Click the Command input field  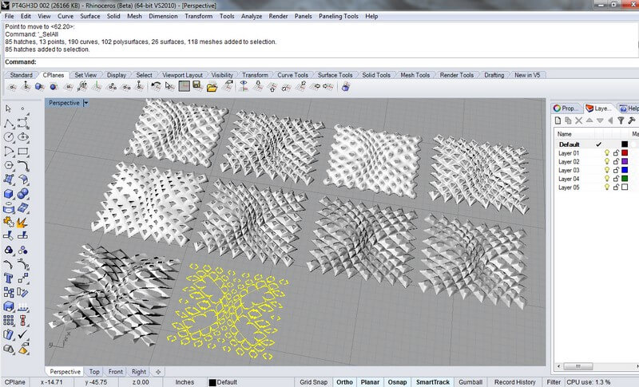click(x=319, y=61)
